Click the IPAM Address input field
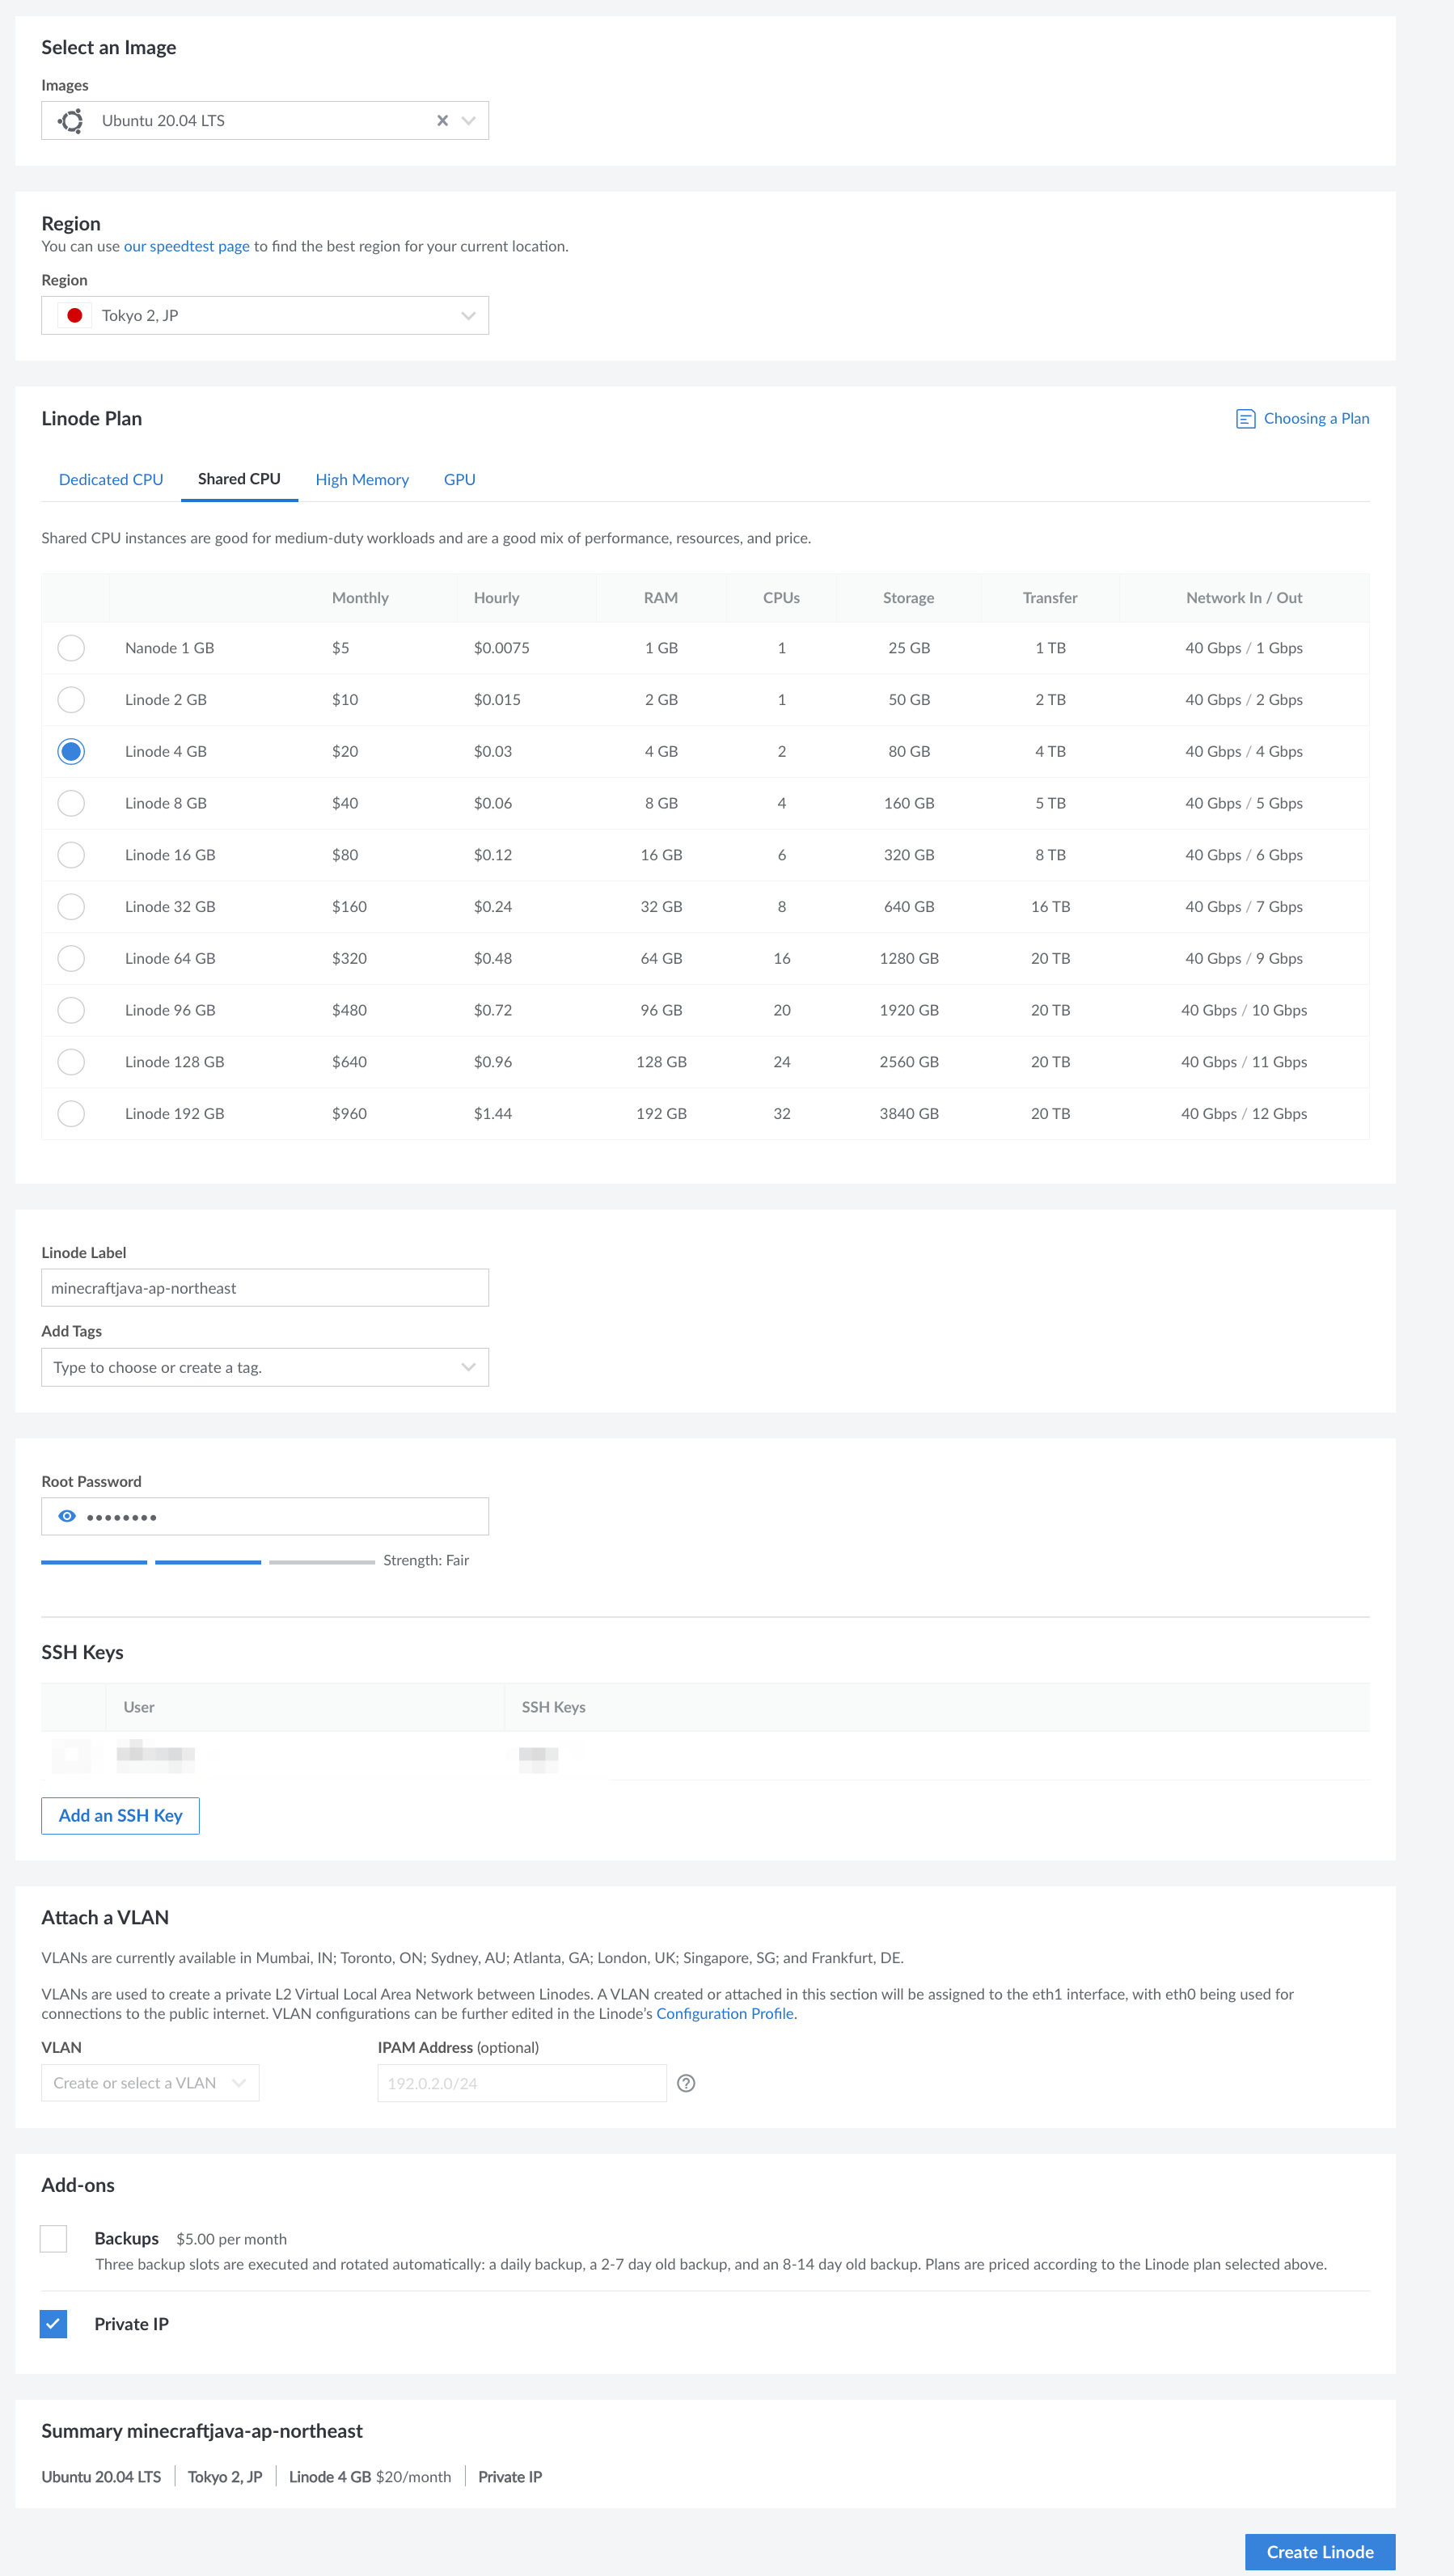 522,2083
